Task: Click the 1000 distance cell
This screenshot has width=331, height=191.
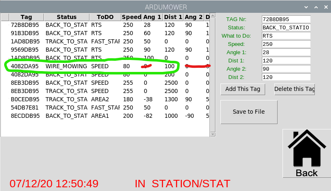Action: [x=171, y=116]
